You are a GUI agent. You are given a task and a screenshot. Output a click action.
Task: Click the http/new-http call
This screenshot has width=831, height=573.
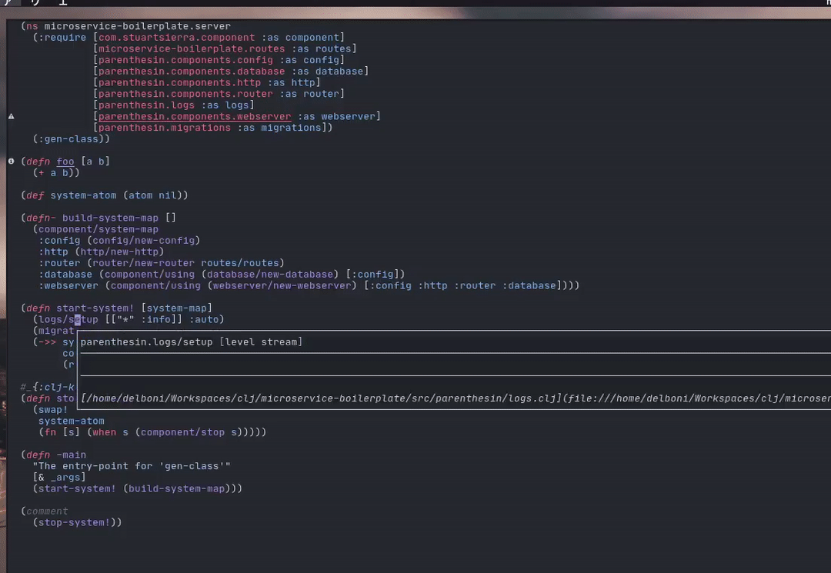pyautogui.click(x=119, y=252)
